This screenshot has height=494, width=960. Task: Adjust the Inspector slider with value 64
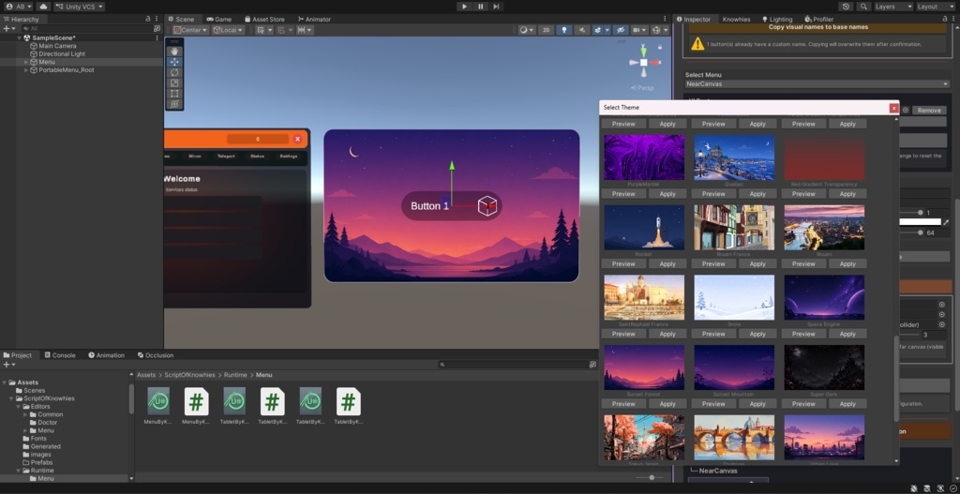(920, 232)
